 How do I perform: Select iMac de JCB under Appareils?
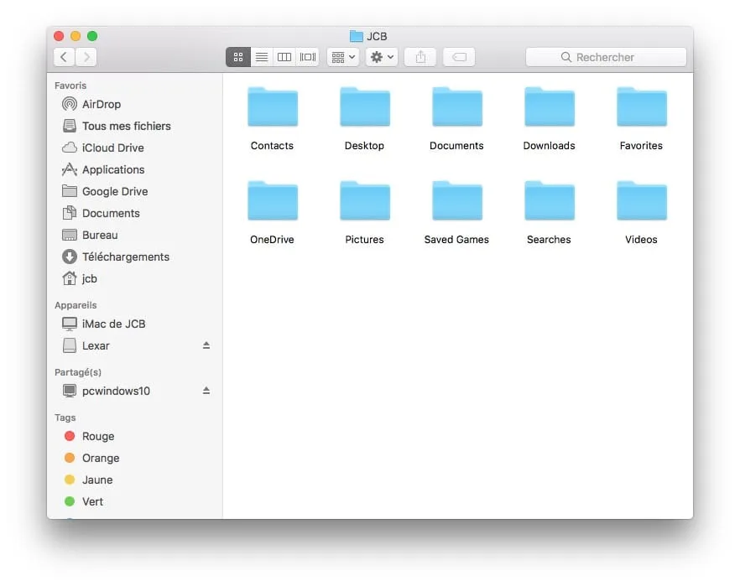click(x=134, y=324)
